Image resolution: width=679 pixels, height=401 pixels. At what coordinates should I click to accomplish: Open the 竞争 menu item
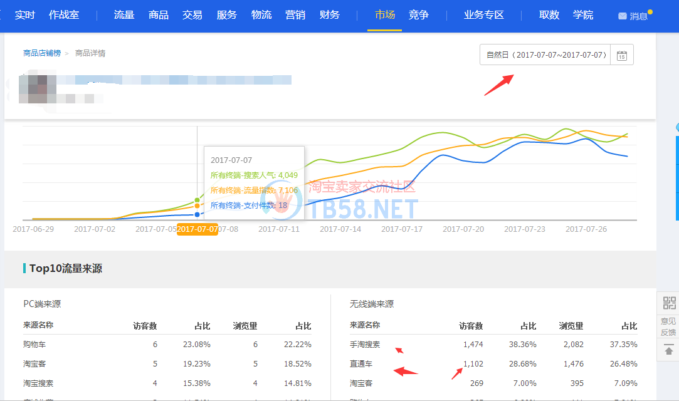(418, 15)
